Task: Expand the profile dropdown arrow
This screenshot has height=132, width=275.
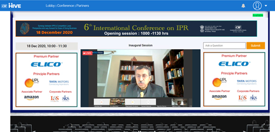Action: [266, 6]
